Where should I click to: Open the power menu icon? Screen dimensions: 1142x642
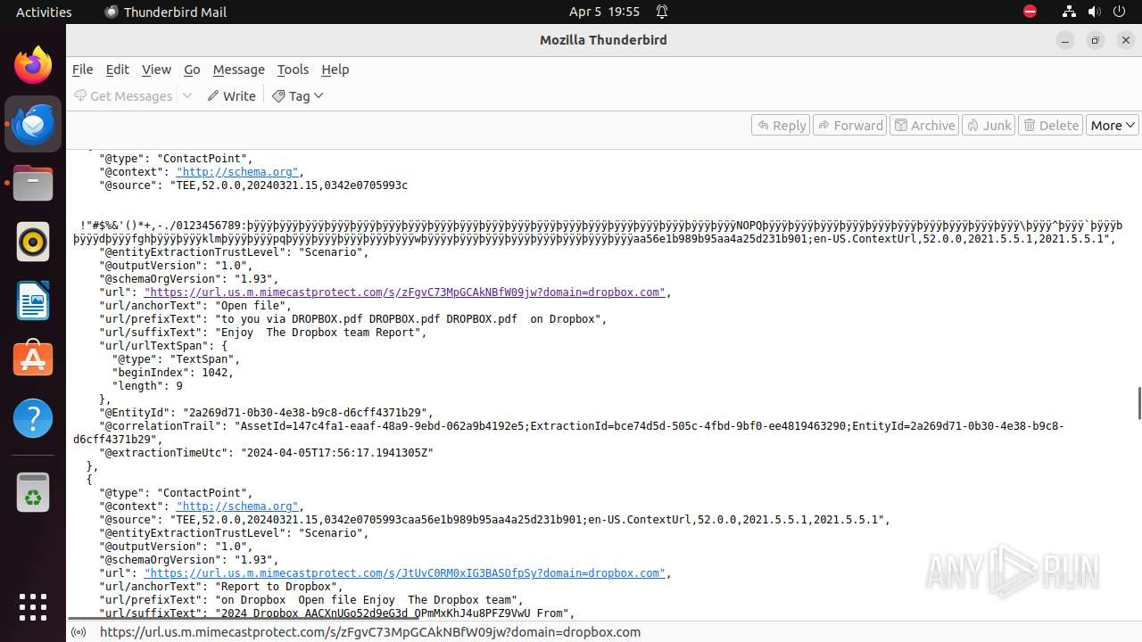click(1119, 12)
